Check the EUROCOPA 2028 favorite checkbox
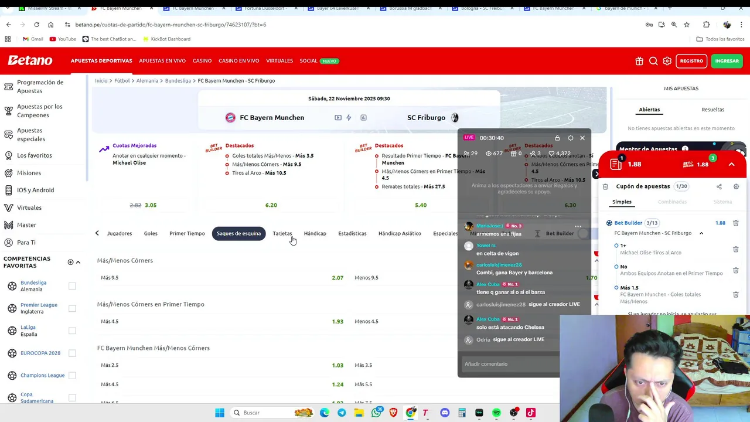 pyautogui.click(x=72, y=353)
